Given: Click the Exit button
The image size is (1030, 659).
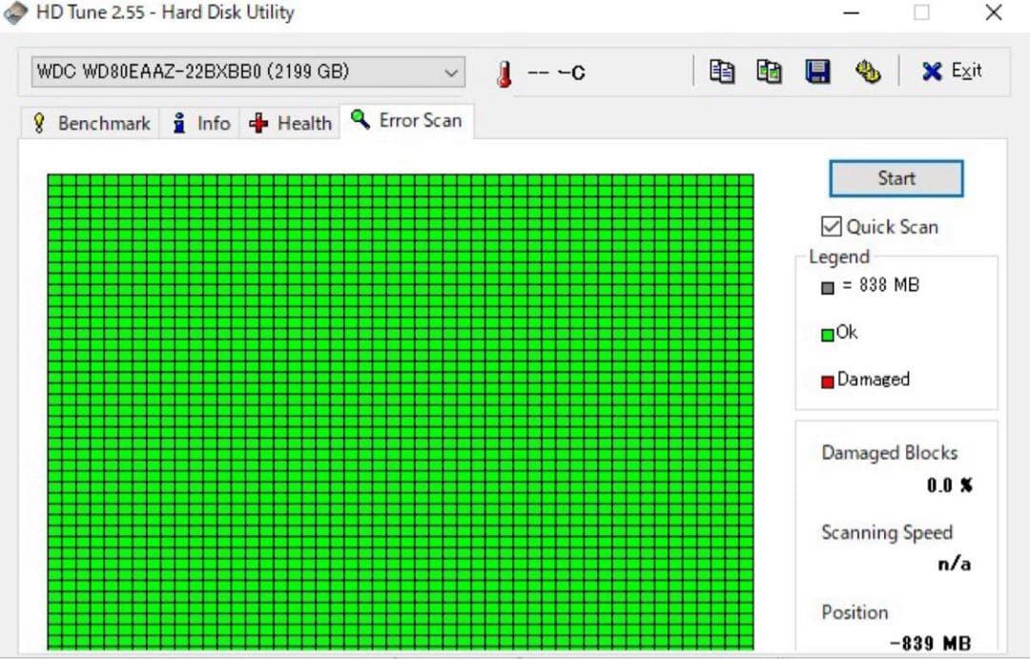Looking at the screenshot, I should [x=952, y=72].
